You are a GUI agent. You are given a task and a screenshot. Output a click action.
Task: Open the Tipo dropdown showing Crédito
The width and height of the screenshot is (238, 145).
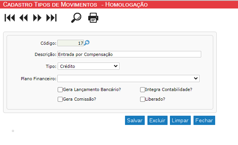point(89,66)
